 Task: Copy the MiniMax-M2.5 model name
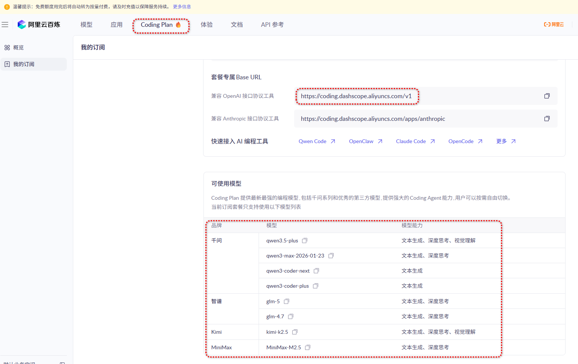click(308, 347)
